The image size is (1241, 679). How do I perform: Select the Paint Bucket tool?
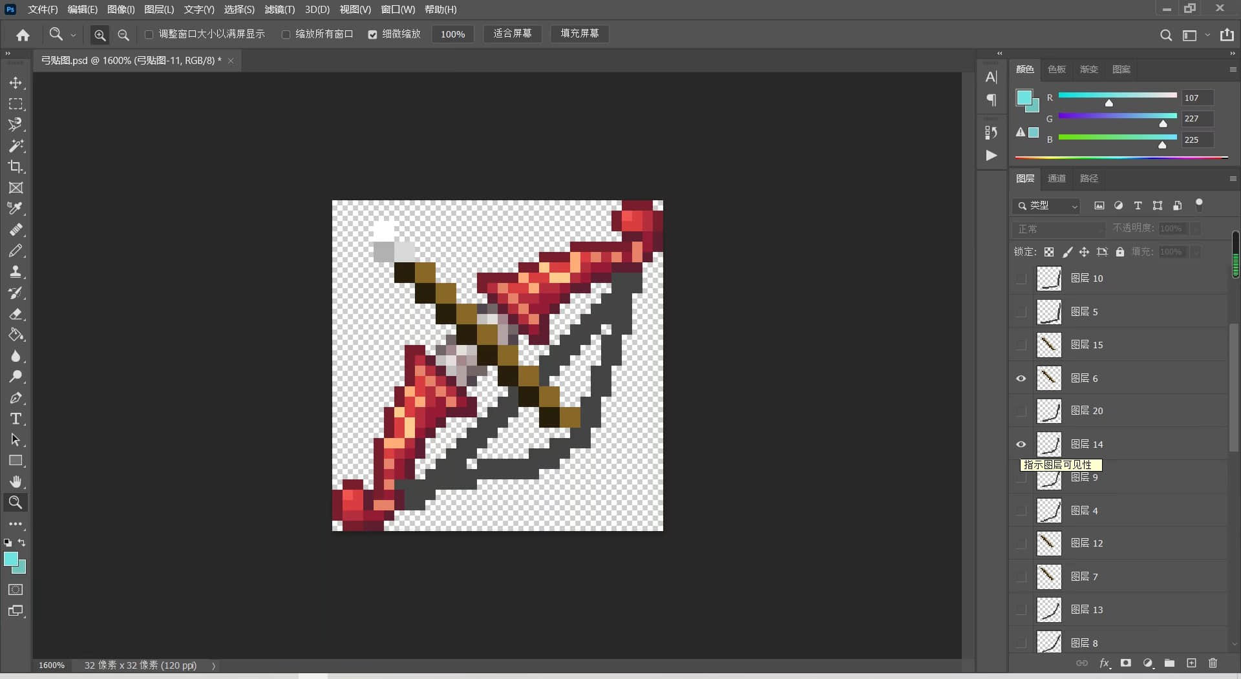coord(16,335)
